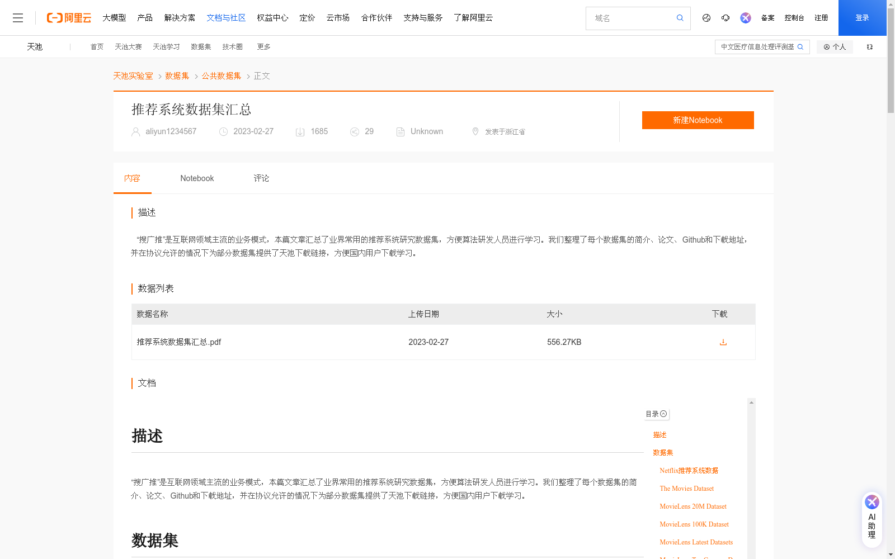
Task: Click the scroll-down arrow at bottom right
Action: point(889,553)
